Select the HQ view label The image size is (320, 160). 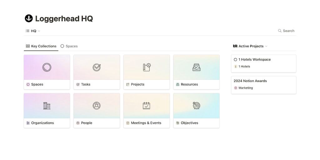(33, 31)
